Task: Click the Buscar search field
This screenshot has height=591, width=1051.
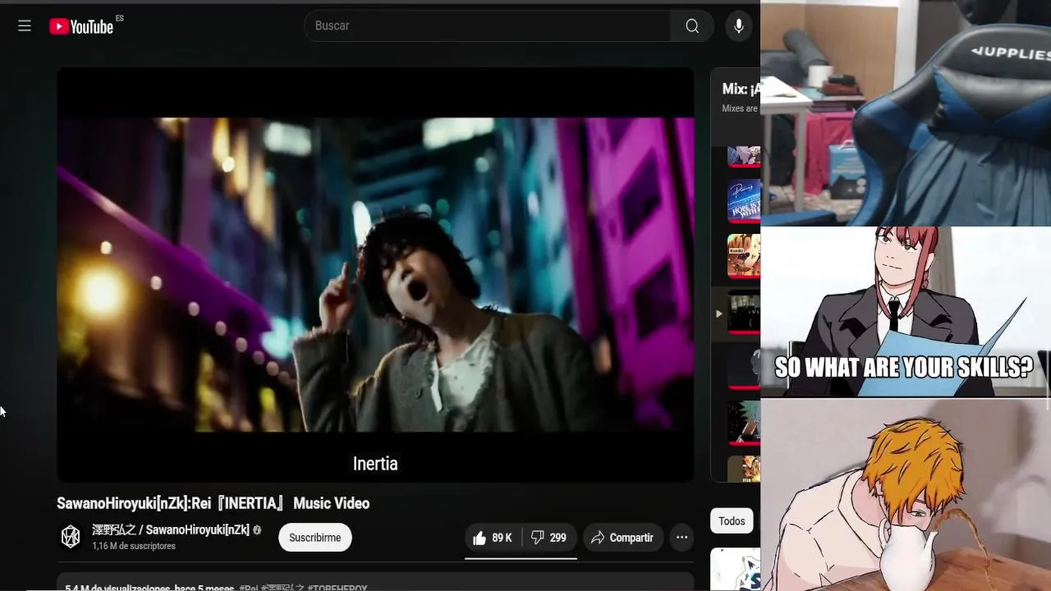Action: coord(488,26)
